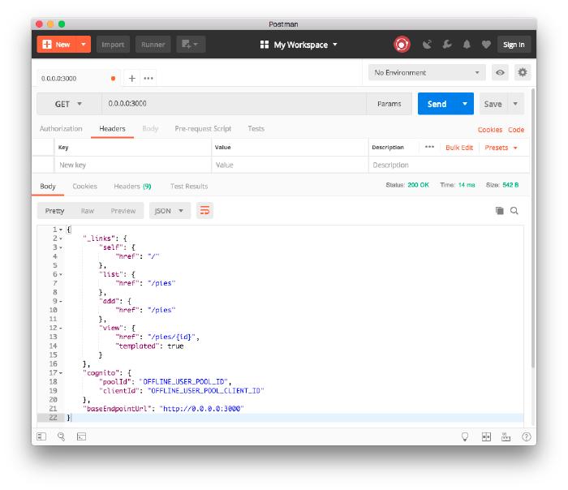Screen dimensions: 568x490
Task: Click the Import button
Action: click(x=113, y=45)
